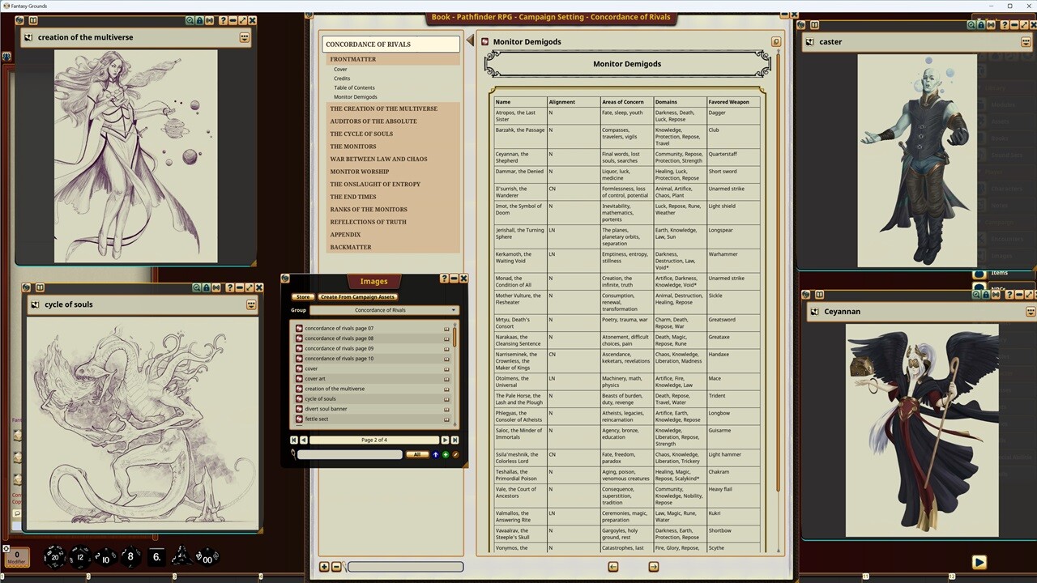1037x583 pixels.
Task: Toggle the 'All' filter button in the Images window
Action: 417,454
